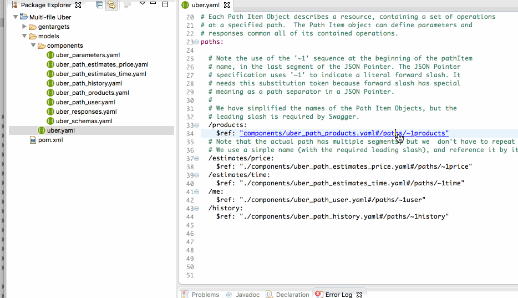Click uber_parameters.yaml file icon
Screen dimensions: 518x298
50,55
